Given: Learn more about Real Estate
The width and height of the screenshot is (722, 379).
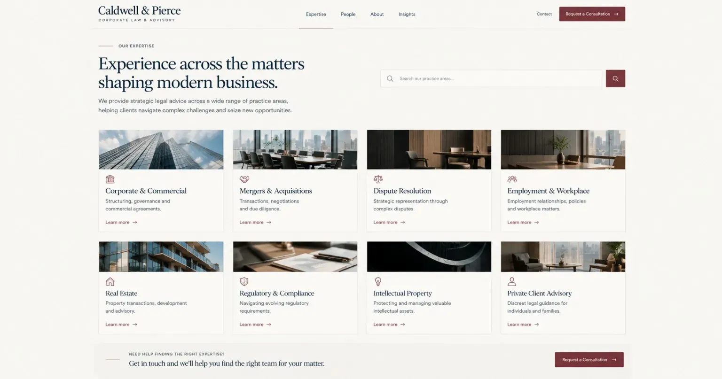Looking at the screenshot, I should click(x=121, y=325).
